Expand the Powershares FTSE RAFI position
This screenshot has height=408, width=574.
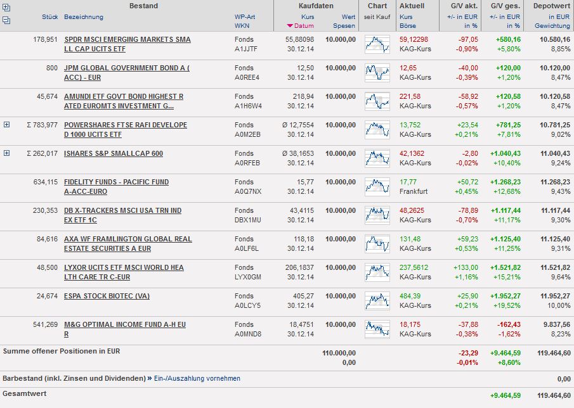click(x=6, y=125)
